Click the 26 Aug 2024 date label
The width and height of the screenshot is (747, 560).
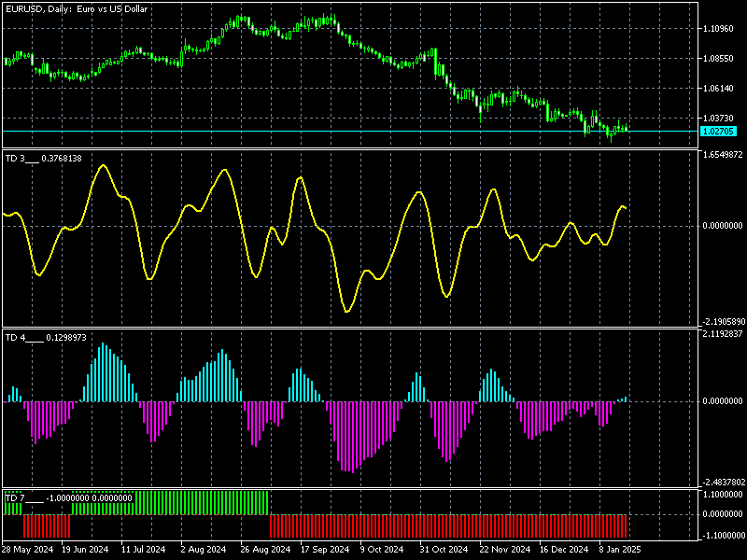click(x=265, y=550)
